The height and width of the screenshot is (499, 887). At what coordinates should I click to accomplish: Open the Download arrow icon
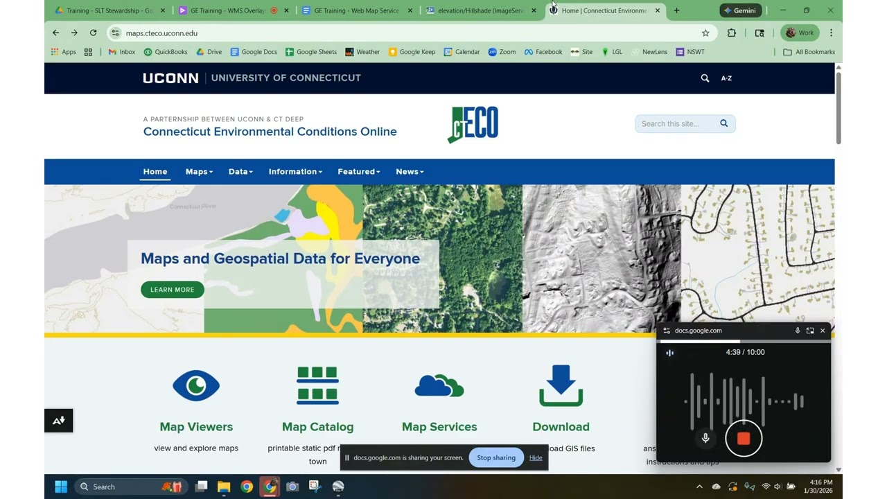pyautogui.click(x=561, y=385)
